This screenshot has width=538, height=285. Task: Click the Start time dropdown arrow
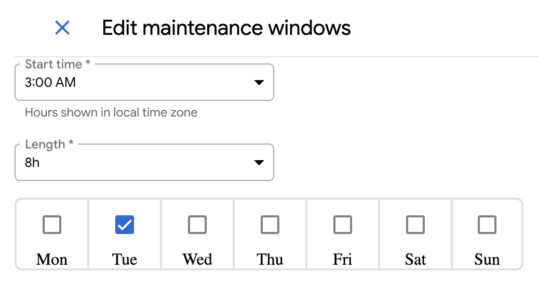click(258, 83)
